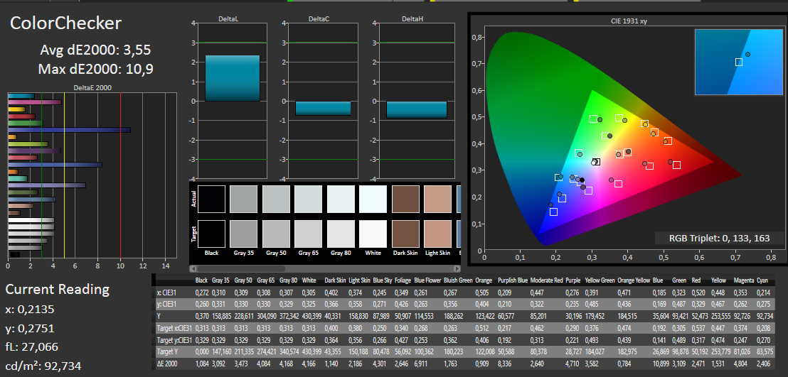Pick the Actual Gray 50 swatch

pyautogui.click(x=276, y=199)
